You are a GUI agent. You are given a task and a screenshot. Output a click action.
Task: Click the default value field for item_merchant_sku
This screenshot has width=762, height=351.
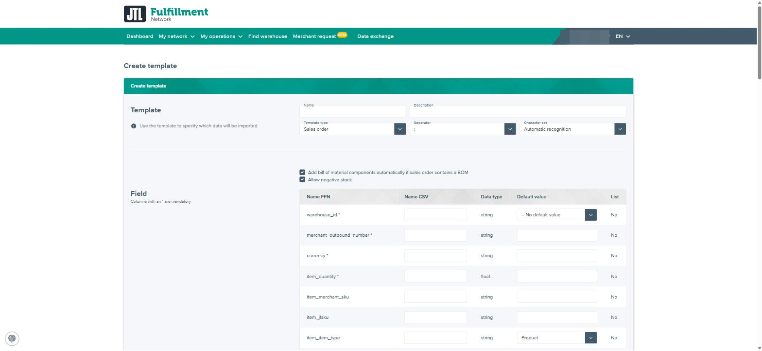click(x=557, y=297)
